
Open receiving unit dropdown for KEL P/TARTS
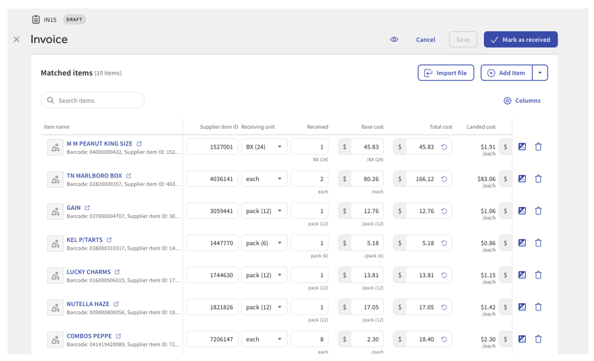click(x=264, y=243)
